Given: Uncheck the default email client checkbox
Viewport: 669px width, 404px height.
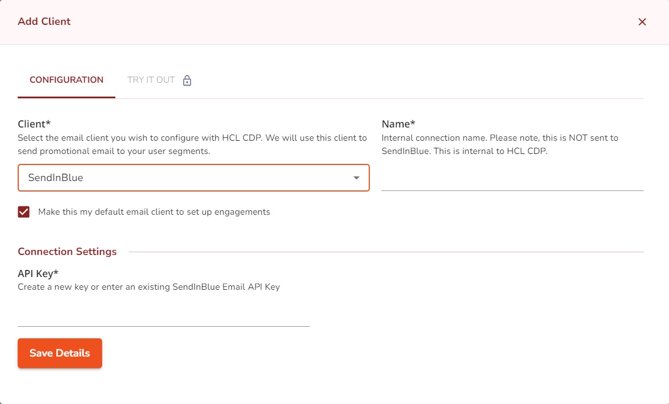Looking at the screenshot, I should (24, 212).
